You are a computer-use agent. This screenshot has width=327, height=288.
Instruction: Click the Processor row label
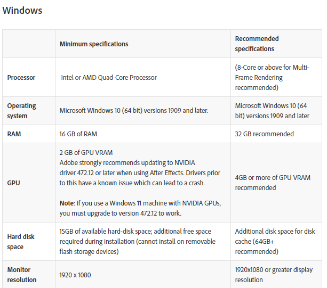[21, 77]
